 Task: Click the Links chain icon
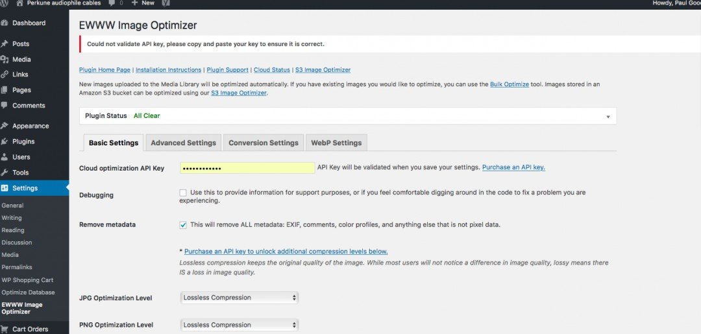[x=5, y=75]
